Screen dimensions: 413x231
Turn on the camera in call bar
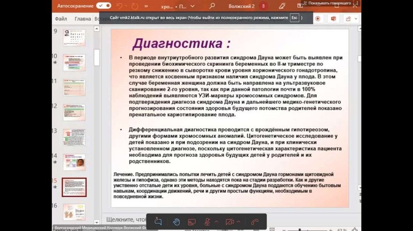(230, 222)
